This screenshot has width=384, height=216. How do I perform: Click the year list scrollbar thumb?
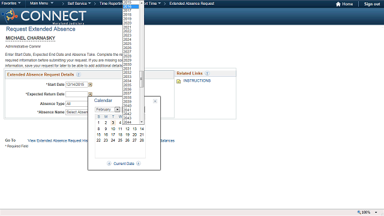coord(142,79)
